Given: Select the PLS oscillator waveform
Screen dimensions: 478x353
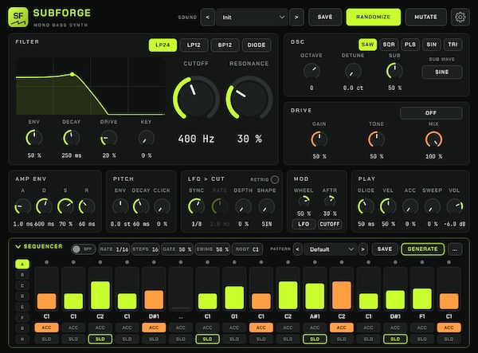Looking at the screenshot, I should point(410,45).
